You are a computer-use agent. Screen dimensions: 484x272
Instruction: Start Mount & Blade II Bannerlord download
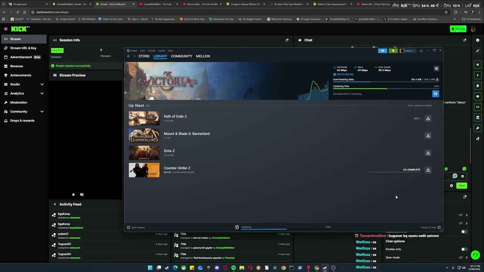point(428,135)
